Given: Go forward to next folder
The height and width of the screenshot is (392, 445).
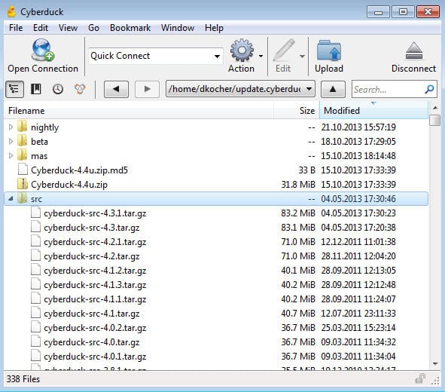Looking at the screenshot, I should click(147, 89).
